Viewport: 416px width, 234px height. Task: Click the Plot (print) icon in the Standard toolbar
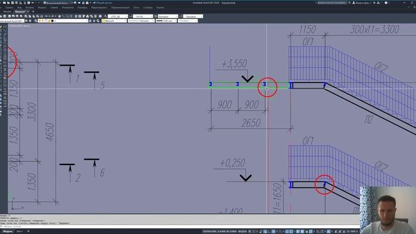click(9, 16)
